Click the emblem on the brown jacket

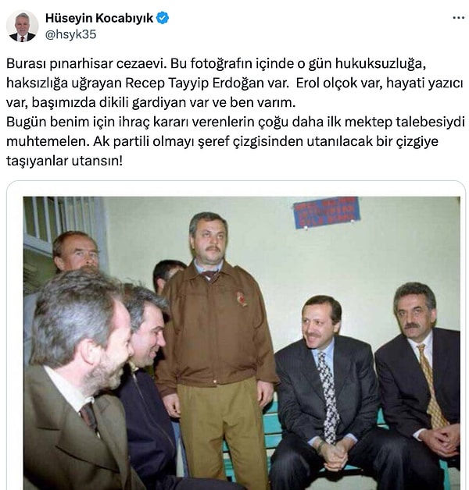tap(242, 299)
